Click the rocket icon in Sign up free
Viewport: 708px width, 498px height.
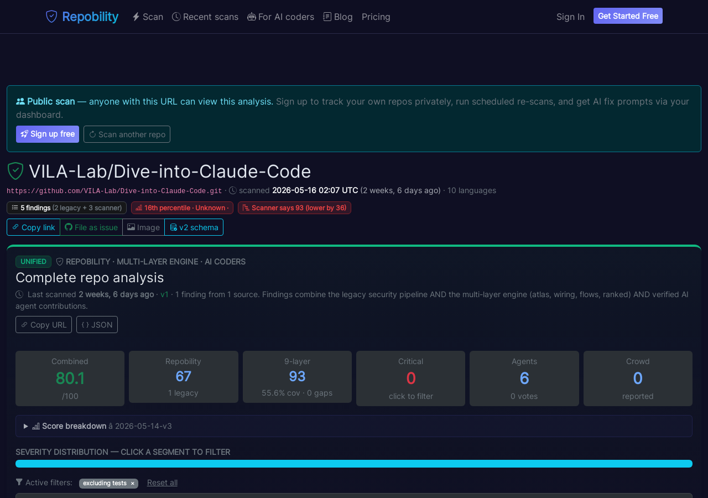point(24,134)
